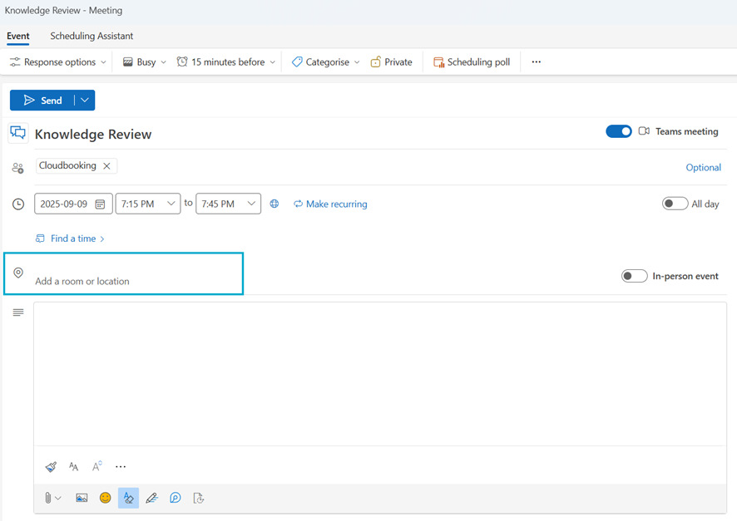Open the Busy status dropdown
This screenshot has width=737, height=521.
[145, 62]
